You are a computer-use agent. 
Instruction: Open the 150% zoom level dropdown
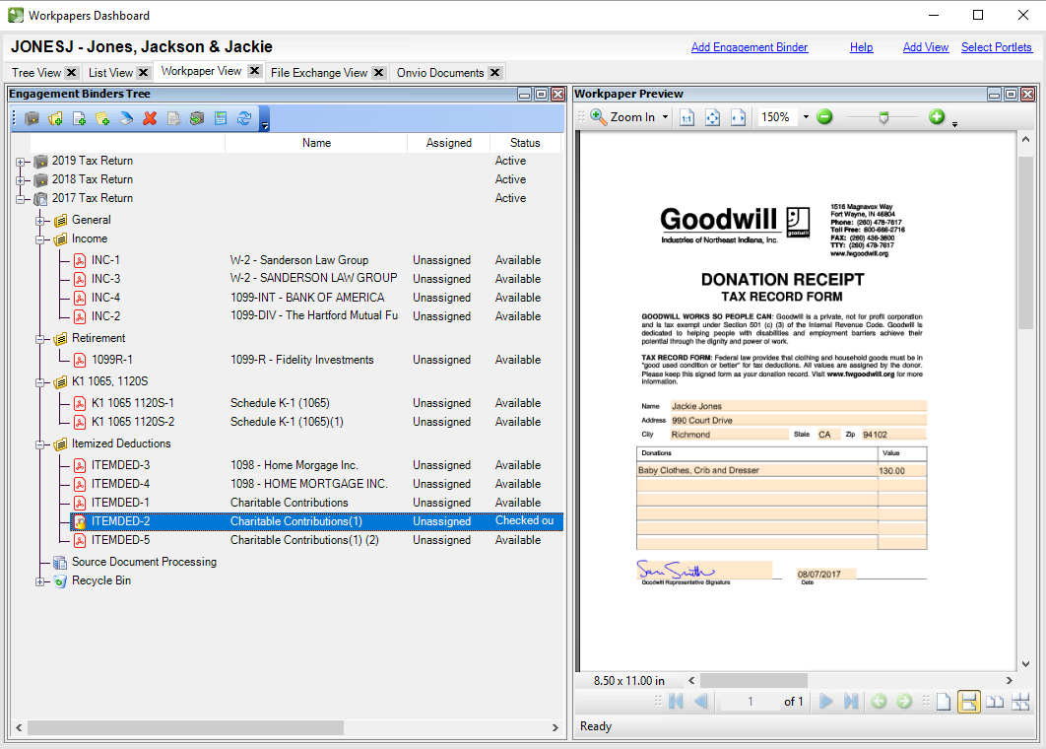pos(806,117)
